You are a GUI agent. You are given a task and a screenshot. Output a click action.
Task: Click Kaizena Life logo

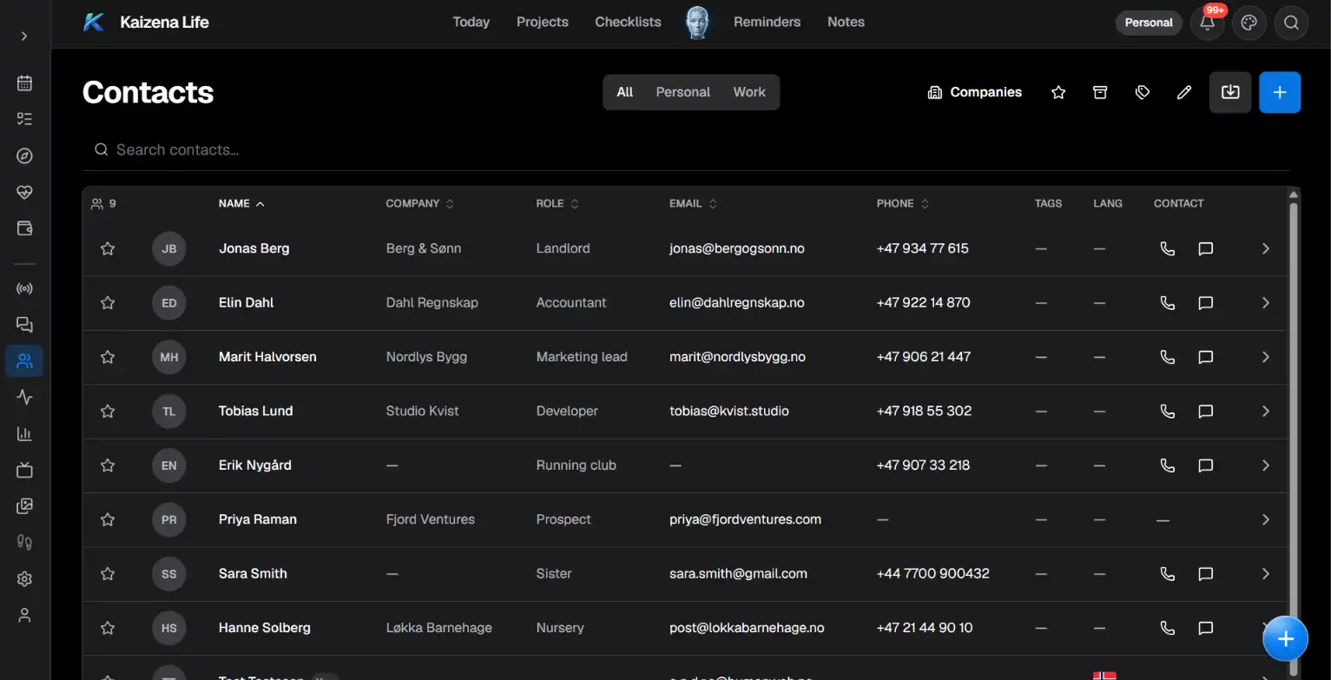click(146, 23)
